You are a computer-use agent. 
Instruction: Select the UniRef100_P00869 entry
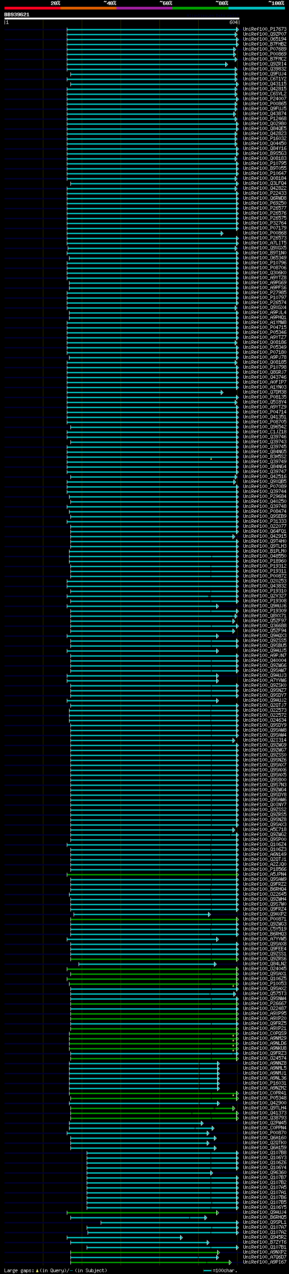point(265,54)
